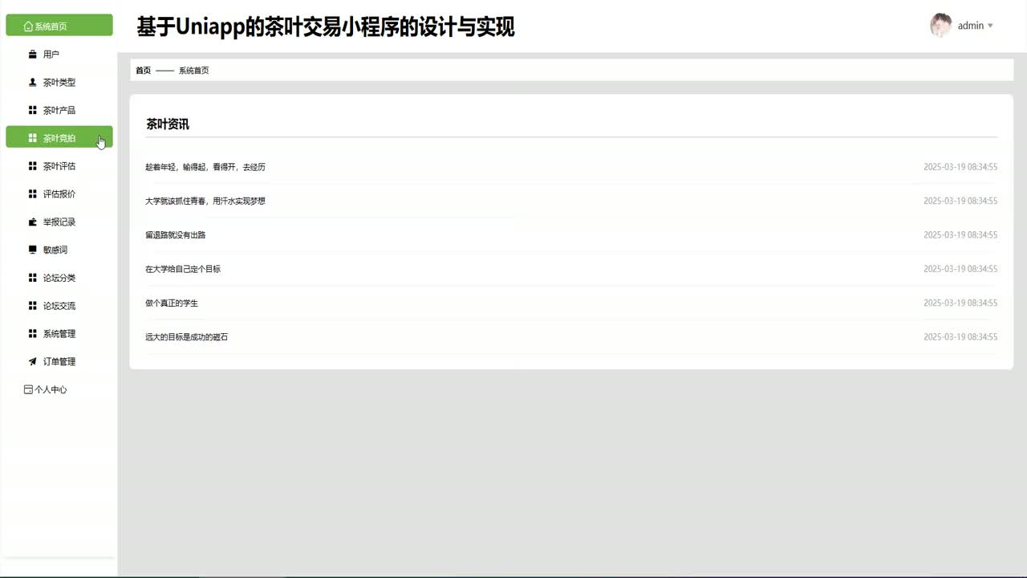Viewport: 1027px width, 578px height.
Task: Click the 系统首页 breadcrumb entry
Action: click(193, 71)
